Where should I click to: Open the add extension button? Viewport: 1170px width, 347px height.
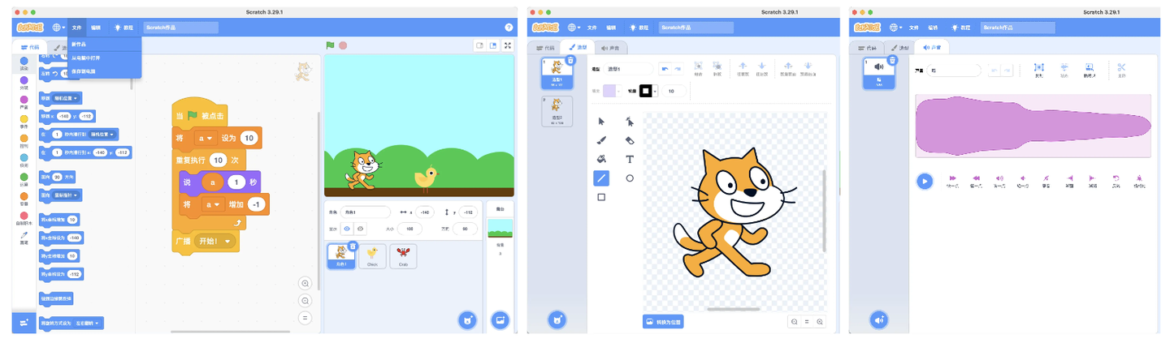[x=24, y=323]
